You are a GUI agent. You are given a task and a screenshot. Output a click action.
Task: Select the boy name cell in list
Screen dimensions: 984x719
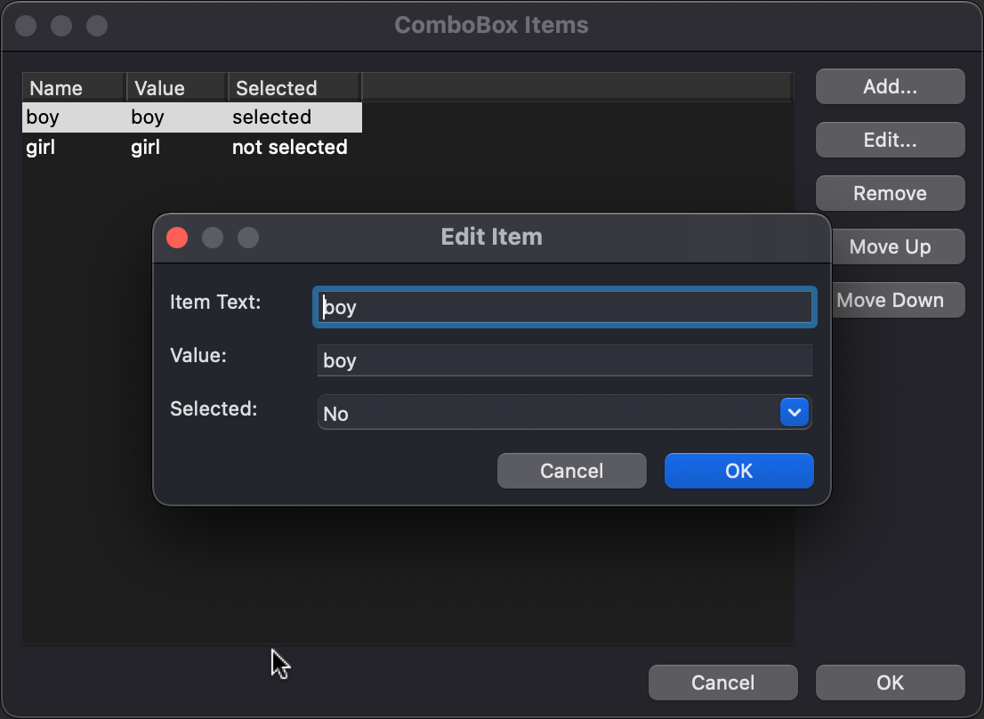[x=43, y=117]
